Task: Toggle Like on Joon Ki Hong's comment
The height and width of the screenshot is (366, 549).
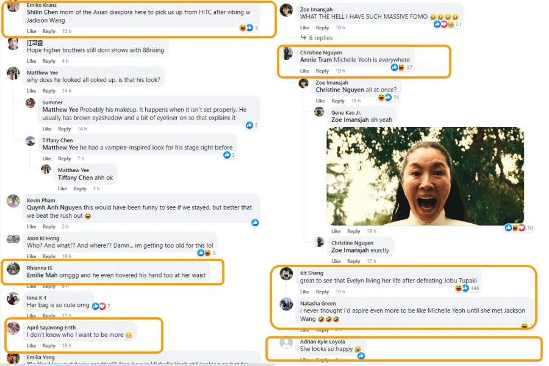Action: pos(30,256)
